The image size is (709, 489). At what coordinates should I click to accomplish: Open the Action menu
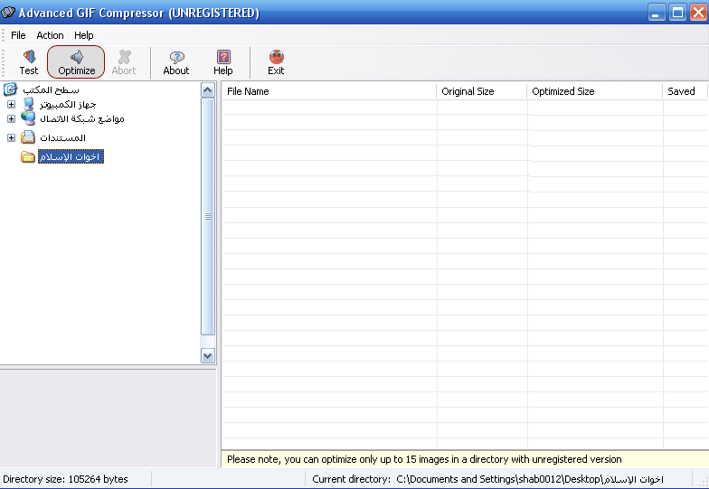coord(50,35)
